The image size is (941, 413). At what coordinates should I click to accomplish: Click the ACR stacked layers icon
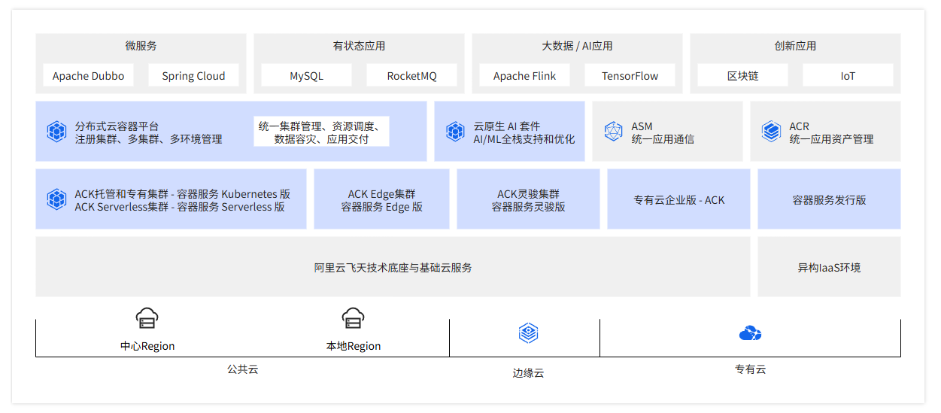[772, 132]
